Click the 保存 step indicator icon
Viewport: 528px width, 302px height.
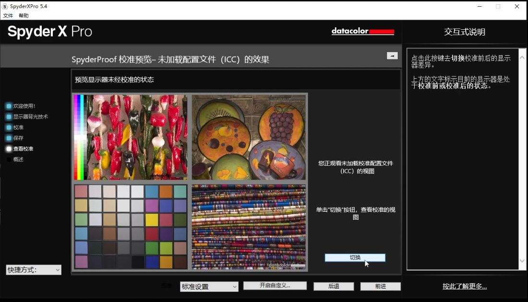coord(9,138)
